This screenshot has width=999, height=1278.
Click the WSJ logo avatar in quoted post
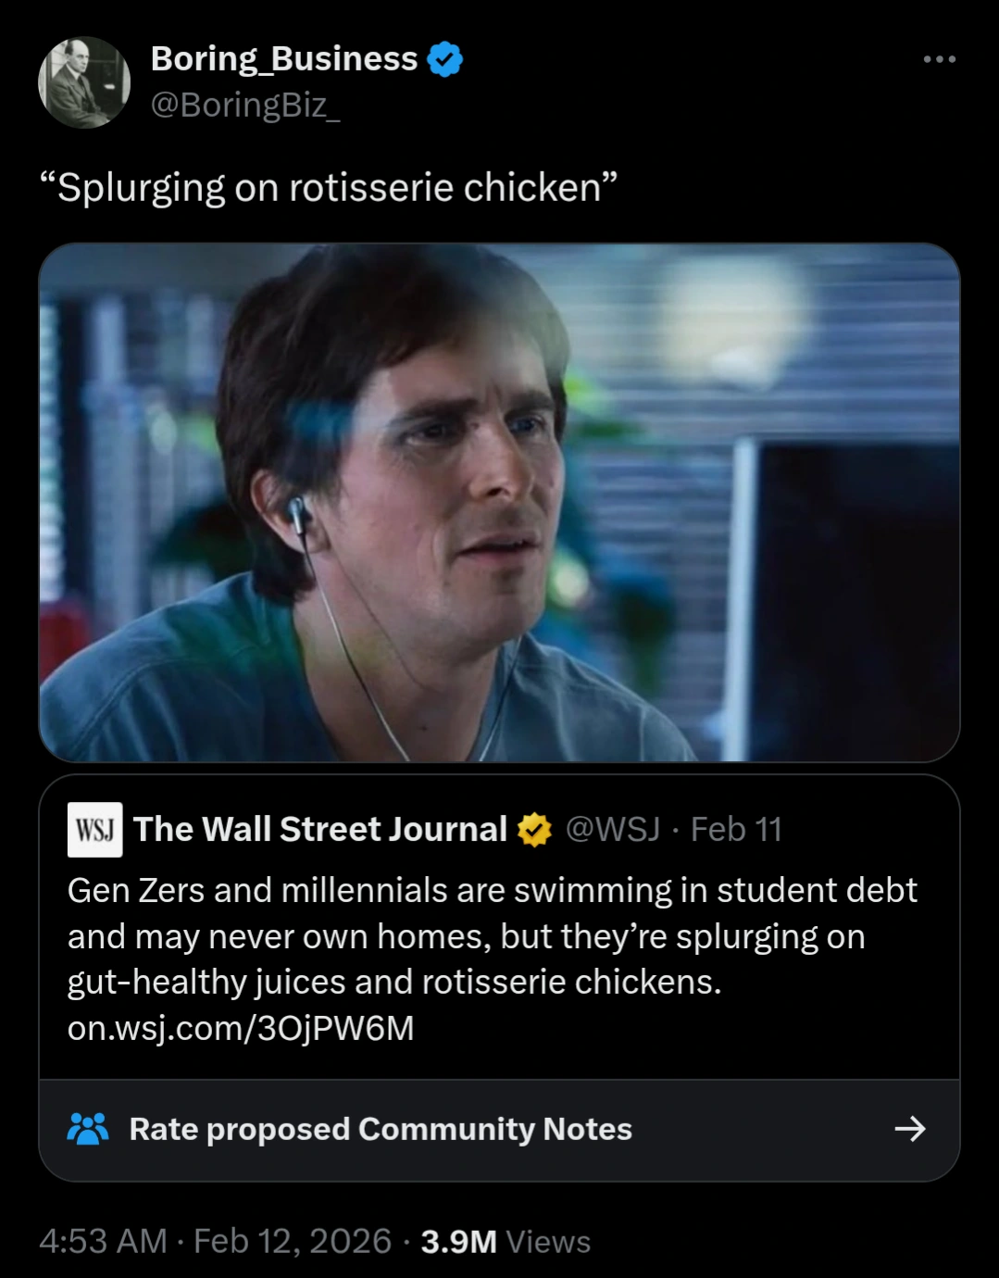[x=94, y=829]
